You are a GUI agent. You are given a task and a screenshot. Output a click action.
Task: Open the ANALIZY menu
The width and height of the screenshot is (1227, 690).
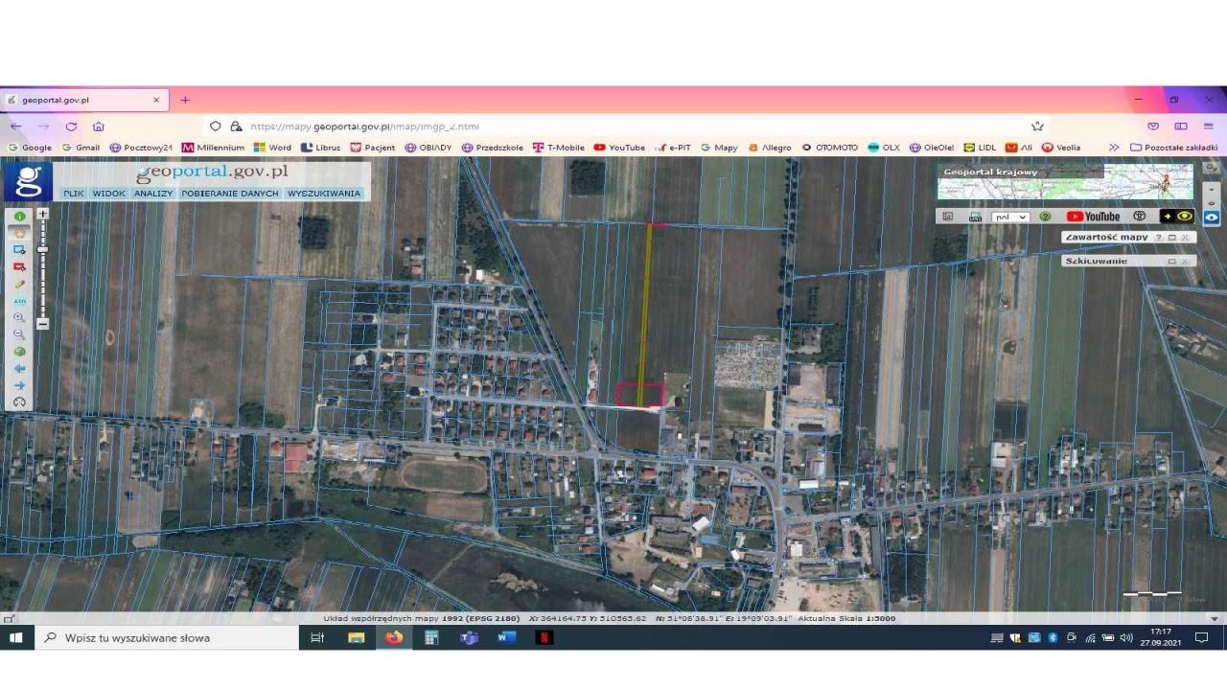point(152,193)
